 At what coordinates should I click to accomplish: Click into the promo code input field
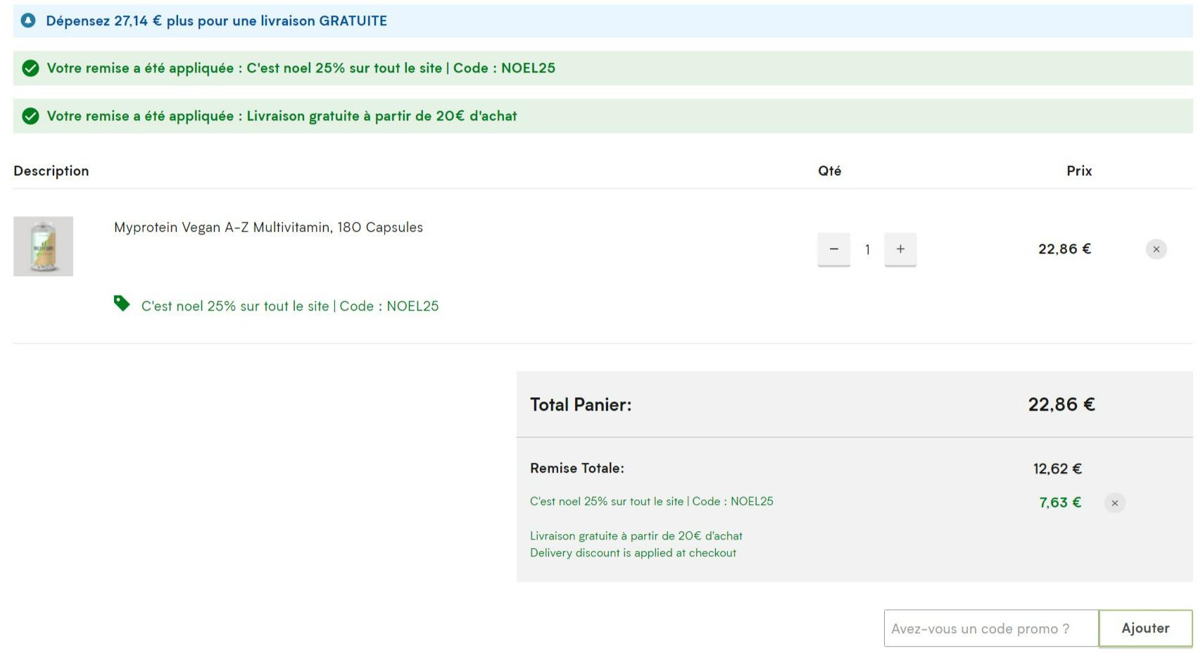pyautogui.click(x=991, y=628)
